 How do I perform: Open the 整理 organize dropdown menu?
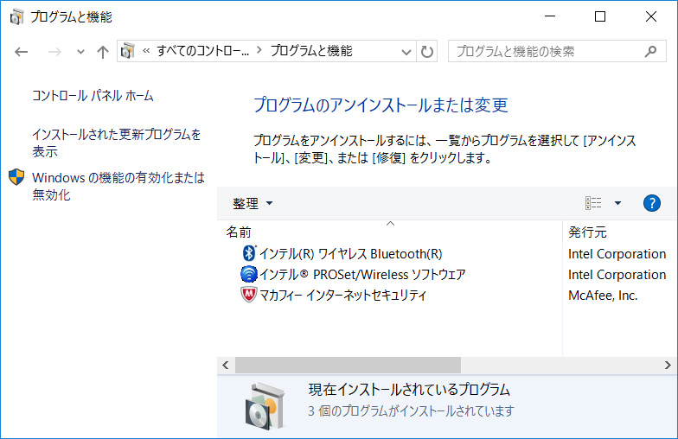(252, 203)
